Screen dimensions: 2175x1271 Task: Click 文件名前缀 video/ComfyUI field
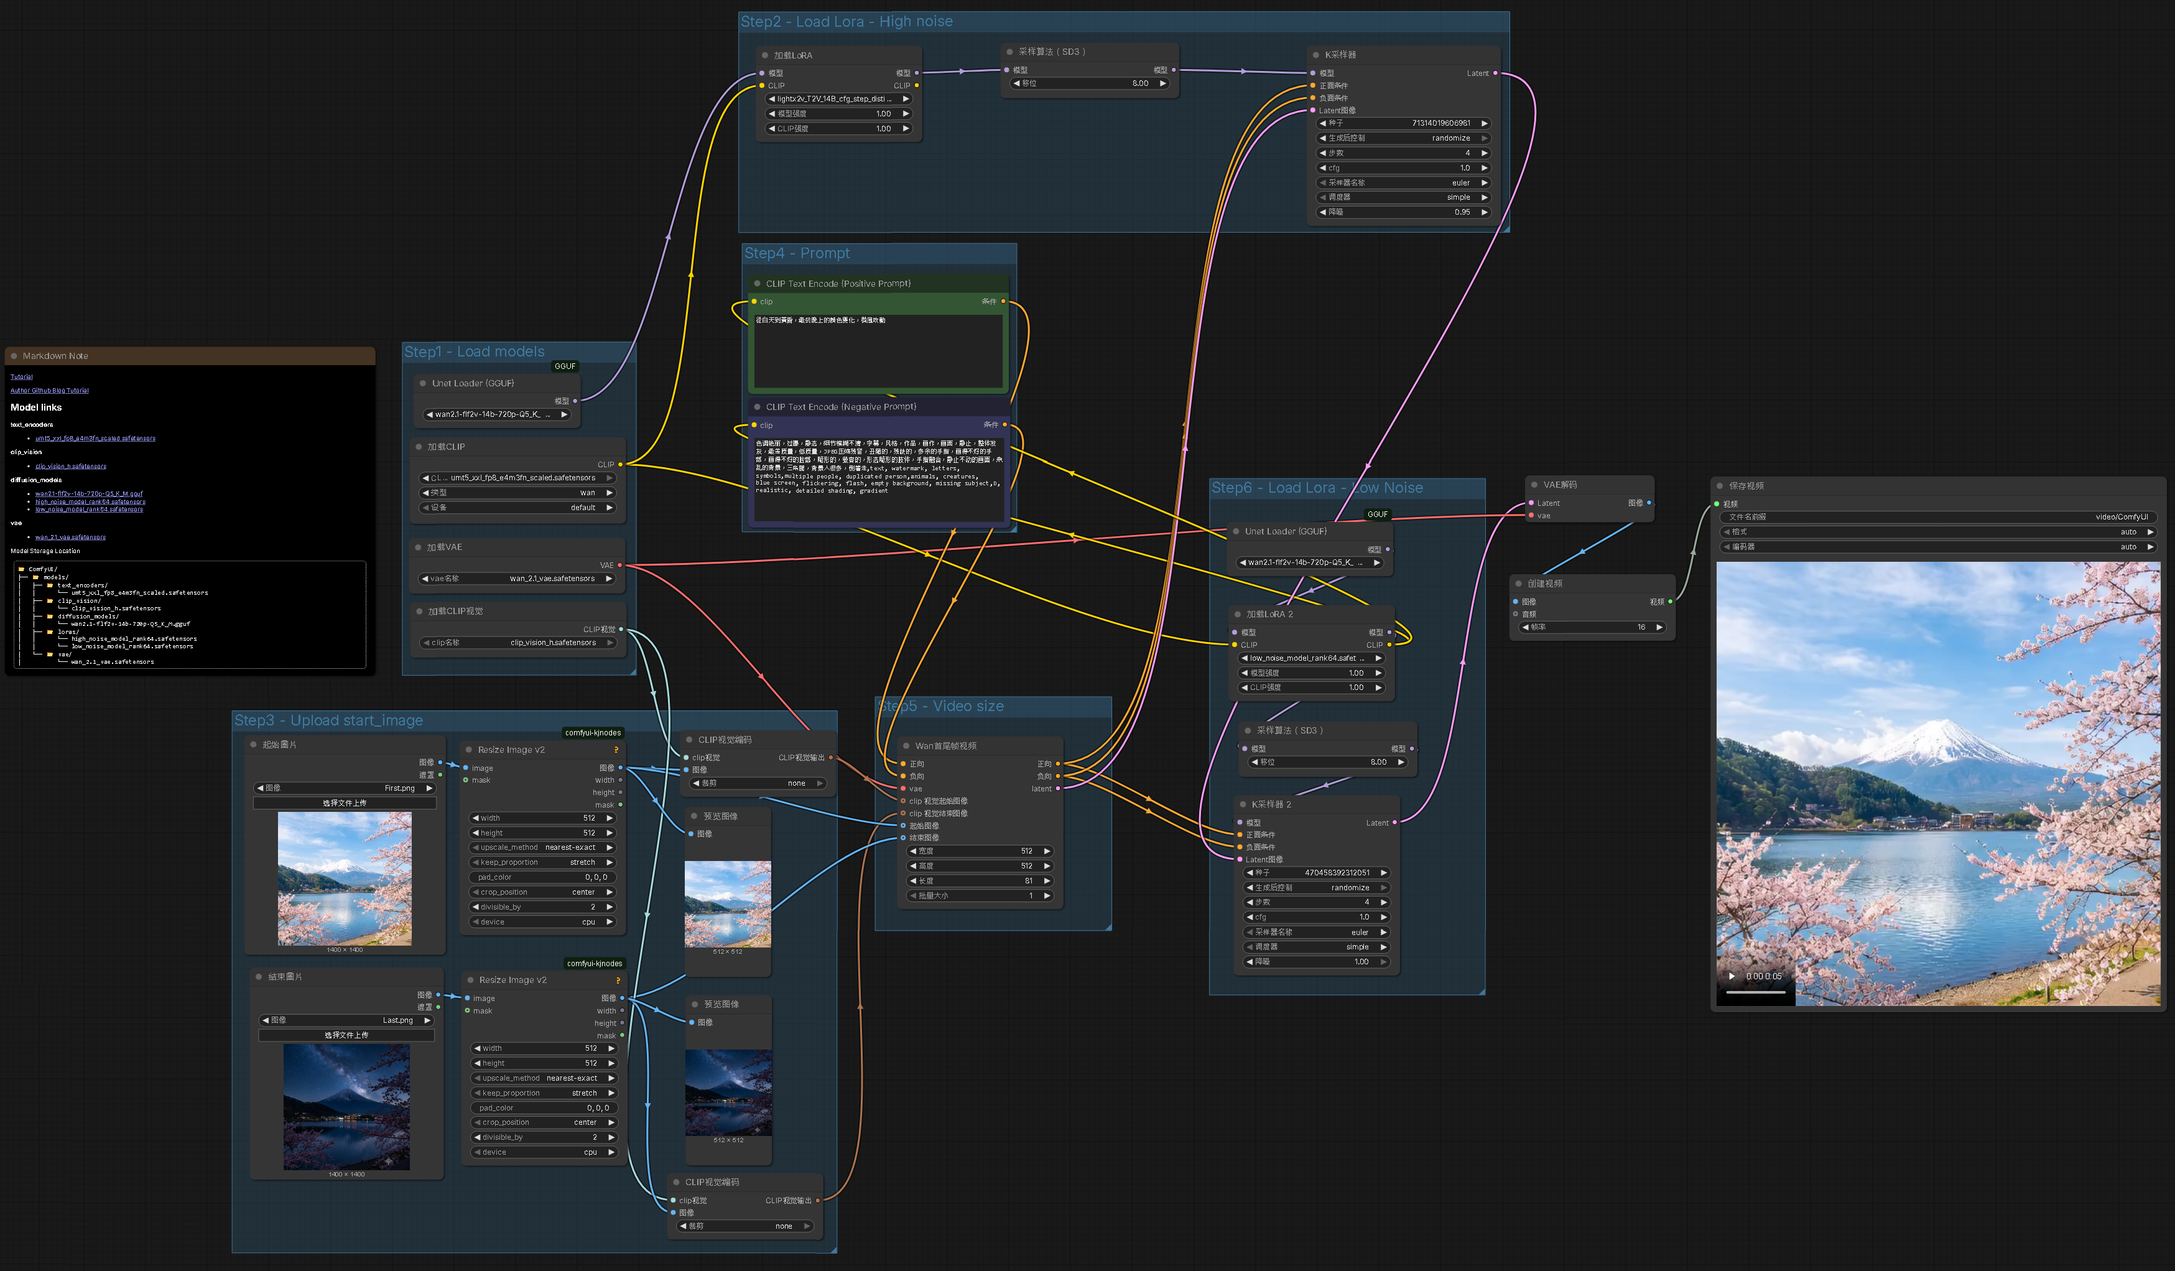coord(1937,517)
